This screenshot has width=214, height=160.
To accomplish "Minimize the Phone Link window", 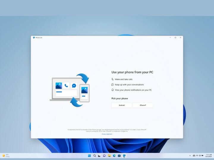I will coord(170,38).
